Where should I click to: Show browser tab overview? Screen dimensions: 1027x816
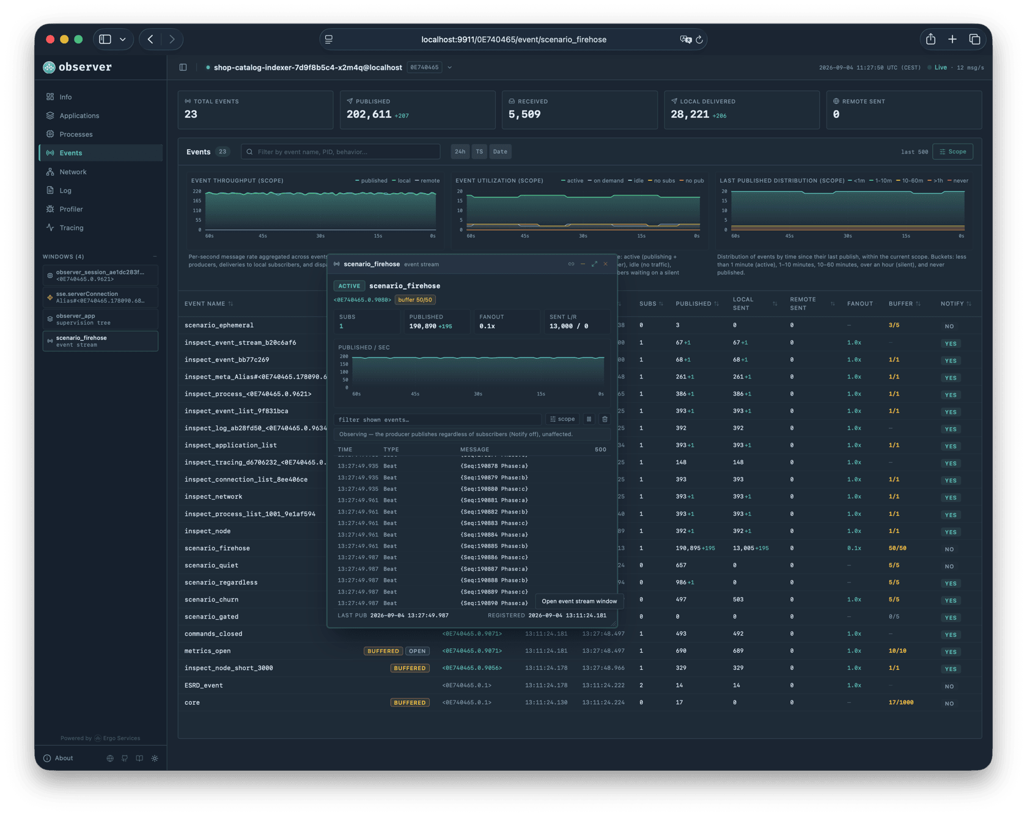pos(974,39)
